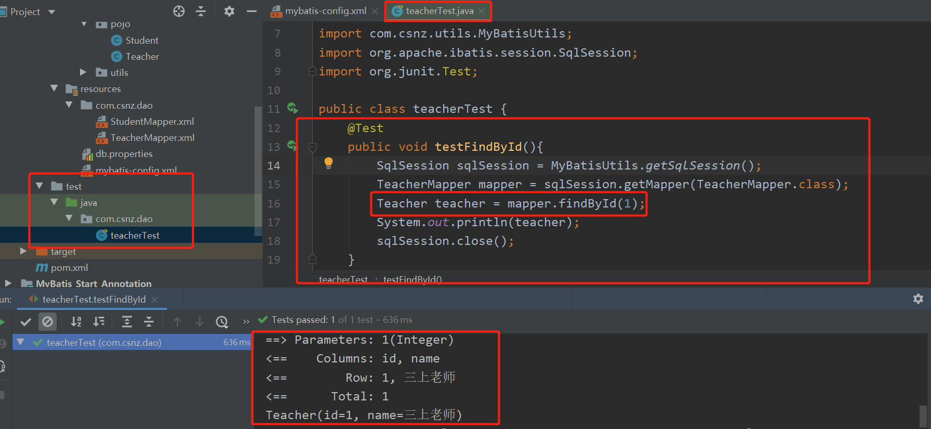This screenshot has height=429, width=931.
Task: Collapse the test folder
Action: 39,186
